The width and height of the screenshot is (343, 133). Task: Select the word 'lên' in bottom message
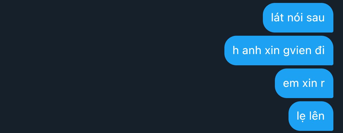coord(316,116)
